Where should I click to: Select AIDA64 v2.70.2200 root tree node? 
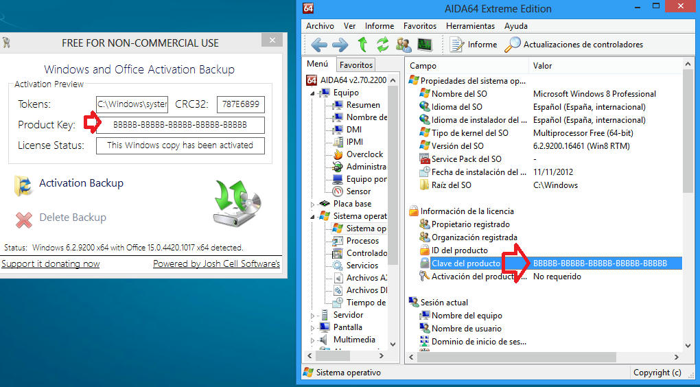click(x=347, y=80)
